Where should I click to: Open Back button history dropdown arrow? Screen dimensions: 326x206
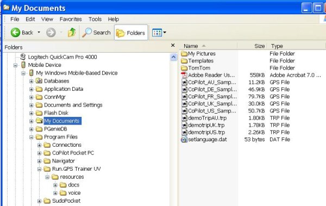click(39, 32)
